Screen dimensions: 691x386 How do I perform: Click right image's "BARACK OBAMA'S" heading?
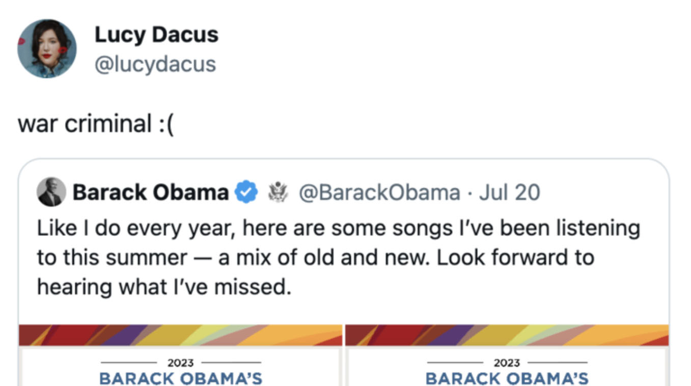(507, 378)
